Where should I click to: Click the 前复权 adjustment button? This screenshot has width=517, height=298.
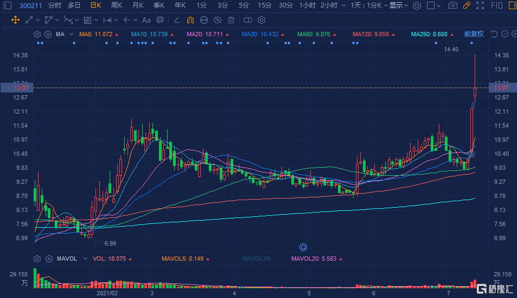[473, 34]
